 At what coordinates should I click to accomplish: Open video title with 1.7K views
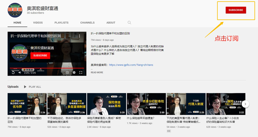click(140, 118)
